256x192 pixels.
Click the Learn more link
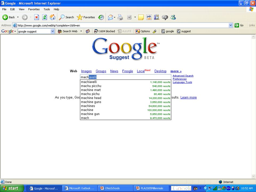pos(189,98)
